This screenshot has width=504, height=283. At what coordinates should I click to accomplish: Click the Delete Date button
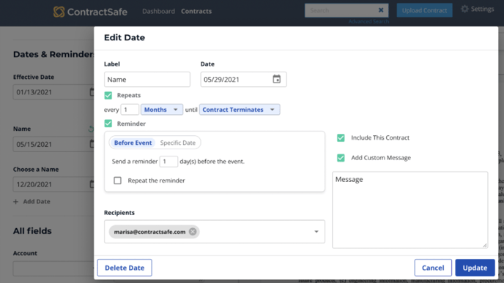(x=125, y=268)
